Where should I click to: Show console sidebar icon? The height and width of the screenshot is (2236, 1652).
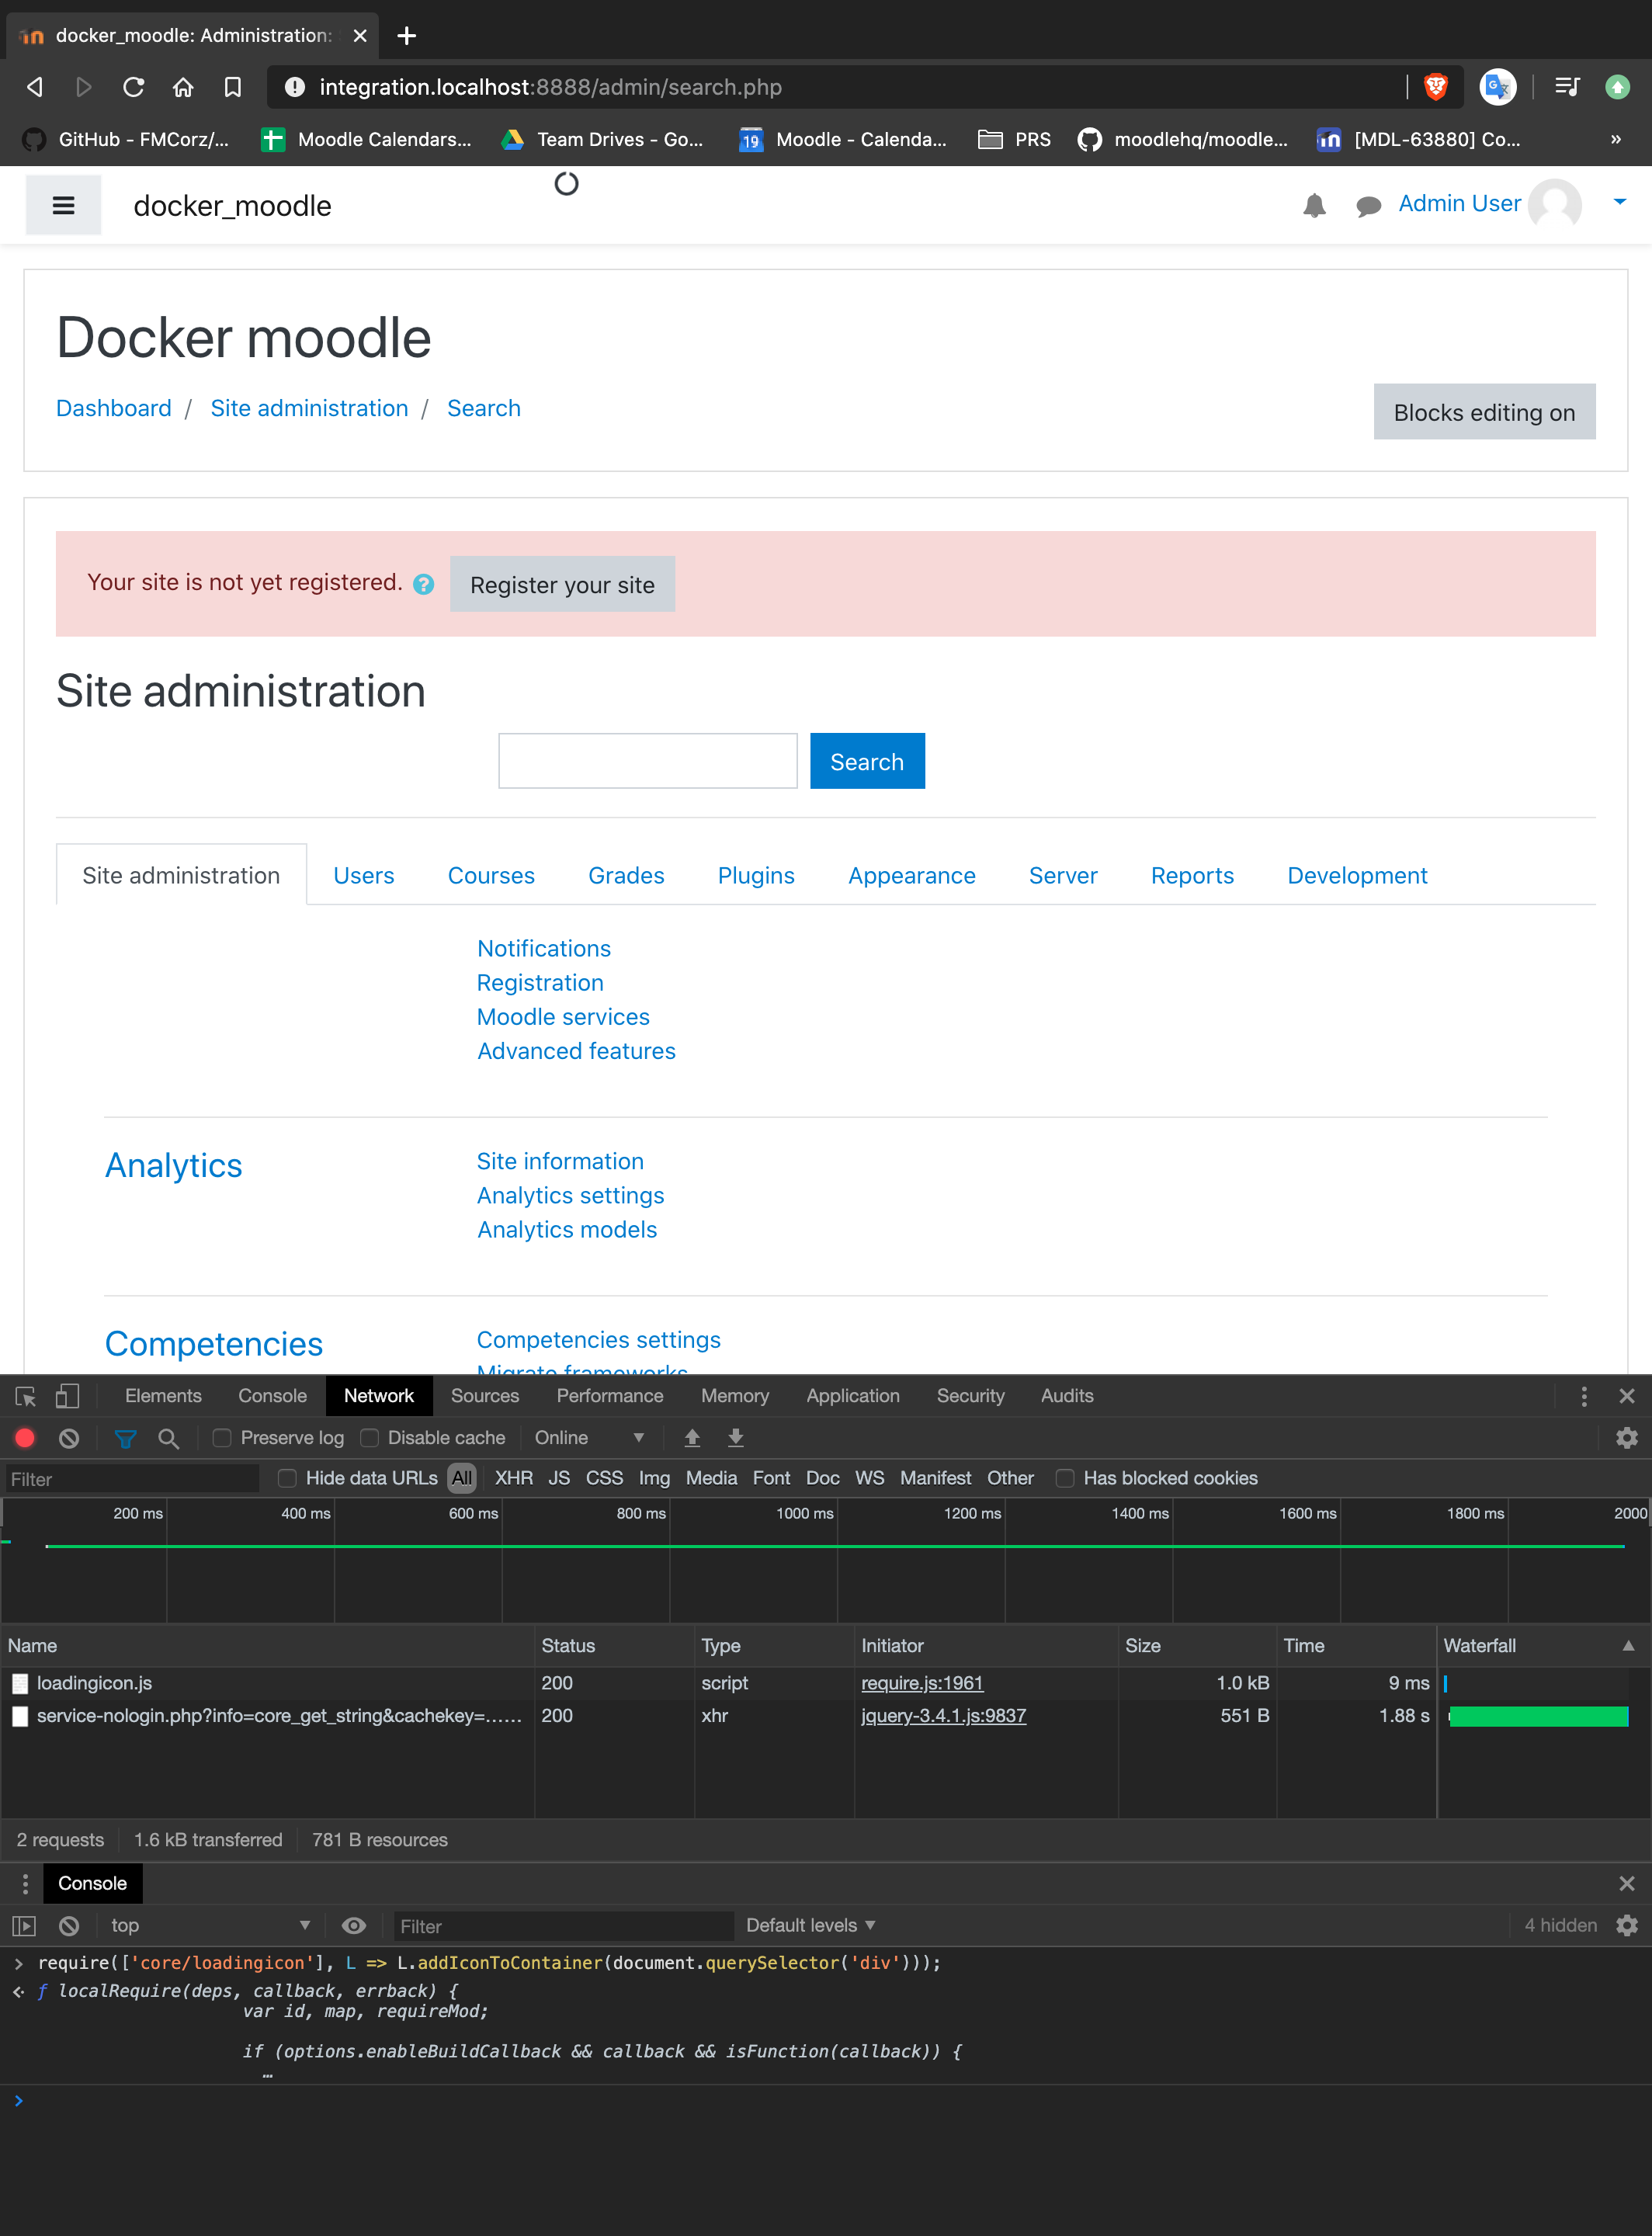[24, 1925]
